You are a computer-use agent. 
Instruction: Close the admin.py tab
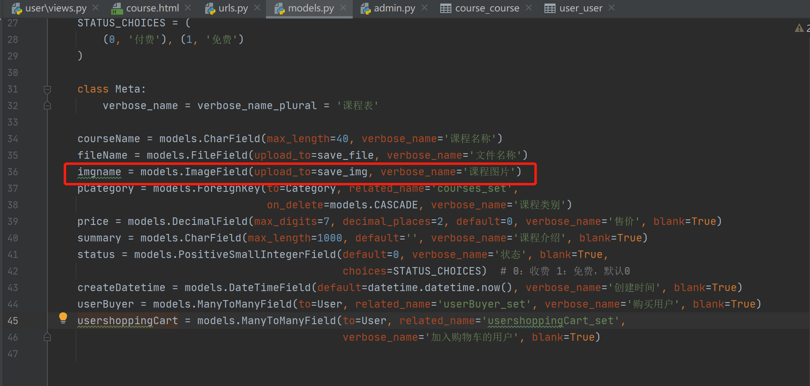point(425,7)
